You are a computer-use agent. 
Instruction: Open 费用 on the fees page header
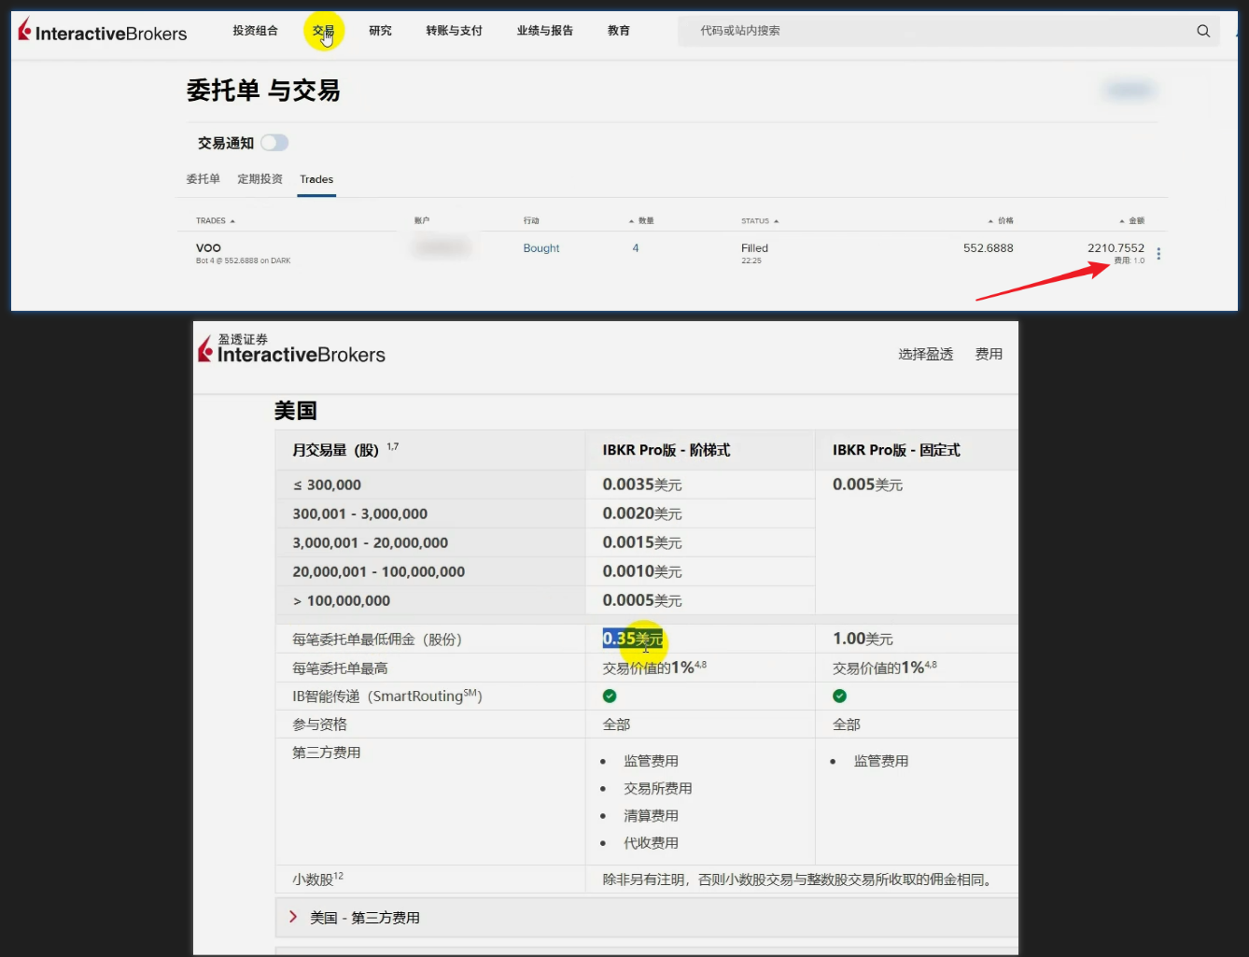(989, 355)
